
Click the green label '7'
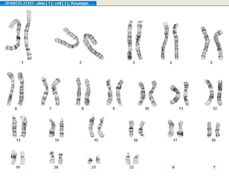pyautogui.click(x=50, y=109)
